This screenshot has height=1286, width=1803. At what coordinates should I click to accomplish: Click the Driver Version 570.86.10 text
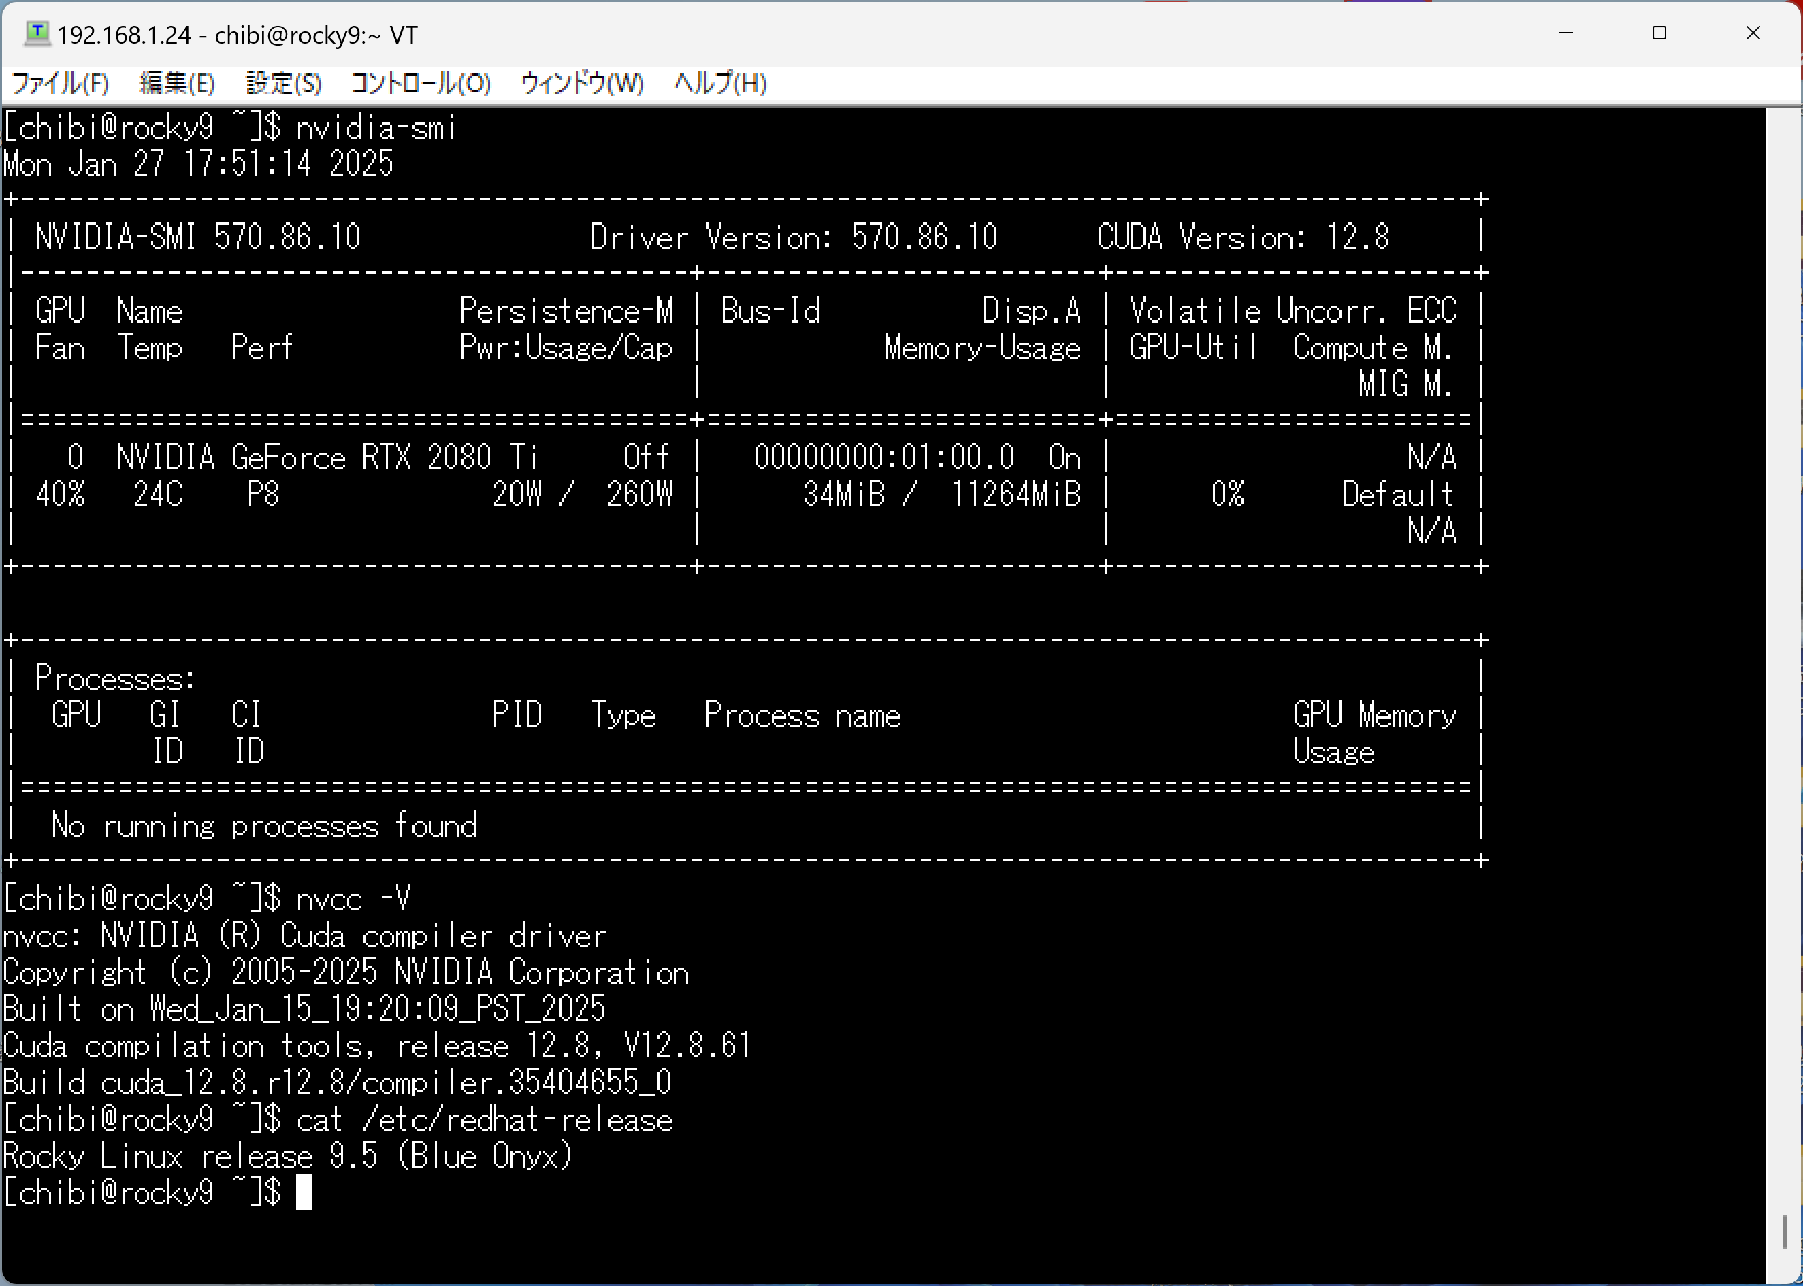pos(794,237)
